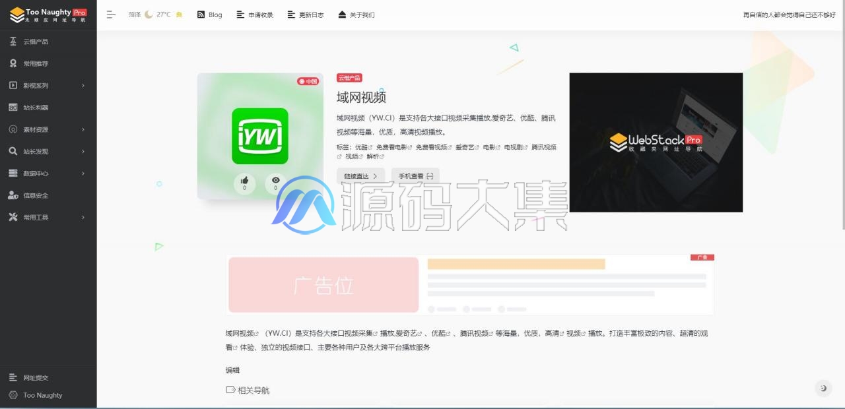This screenshot has height=409, width=845.
Task: Click the WebStack Pro preview image
Action: [x=656, y=142]
